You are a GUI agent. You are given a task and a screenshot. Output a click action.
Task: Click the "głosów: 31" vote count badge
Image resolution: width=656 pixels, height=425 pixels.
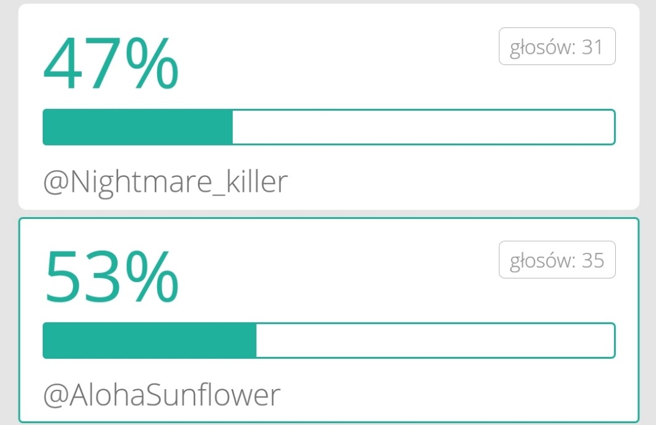(557, 46)
